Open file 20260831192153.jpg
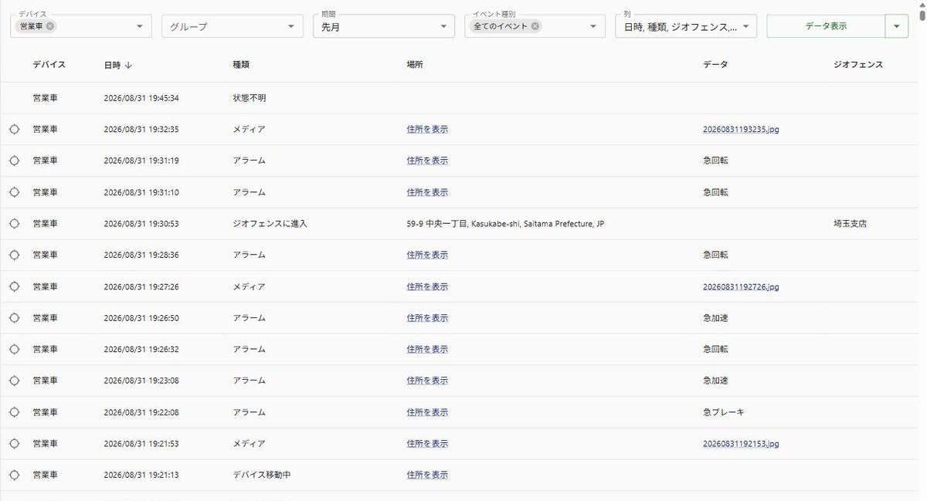This screenshot has width=927, height=501. tap(741, 444)
